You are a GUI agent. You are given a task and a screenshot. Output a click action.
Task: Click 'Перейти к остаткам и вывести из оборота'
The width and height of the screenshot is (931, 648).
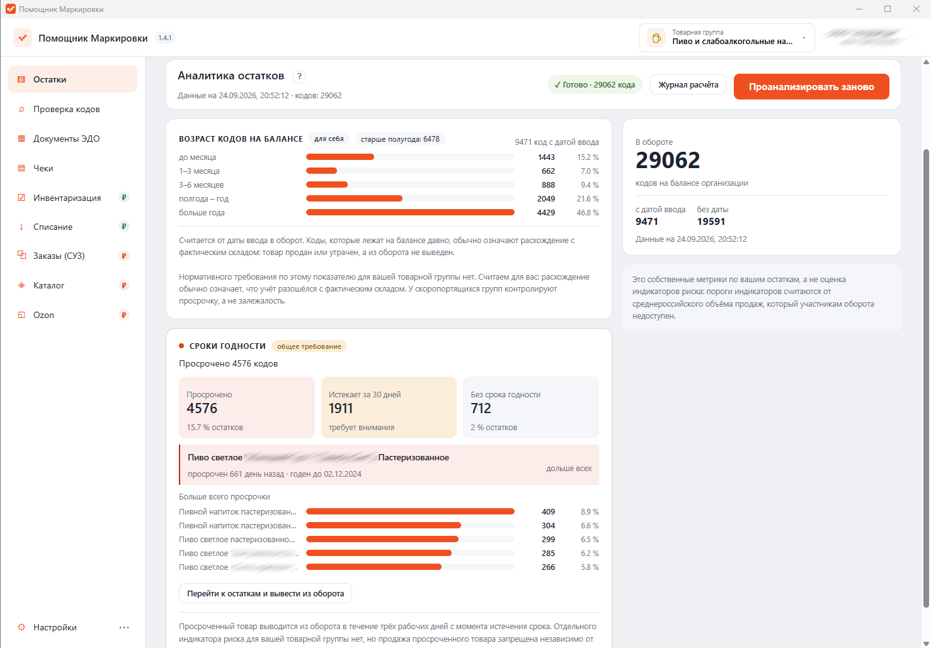[265, 593]
